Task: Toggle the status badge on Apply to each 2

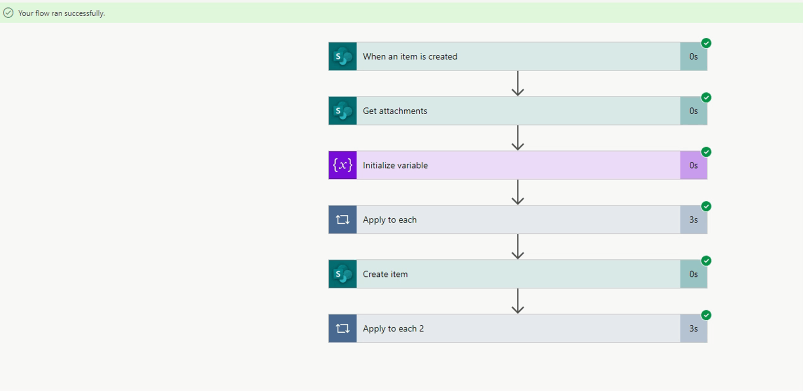Action: [707, 316]
